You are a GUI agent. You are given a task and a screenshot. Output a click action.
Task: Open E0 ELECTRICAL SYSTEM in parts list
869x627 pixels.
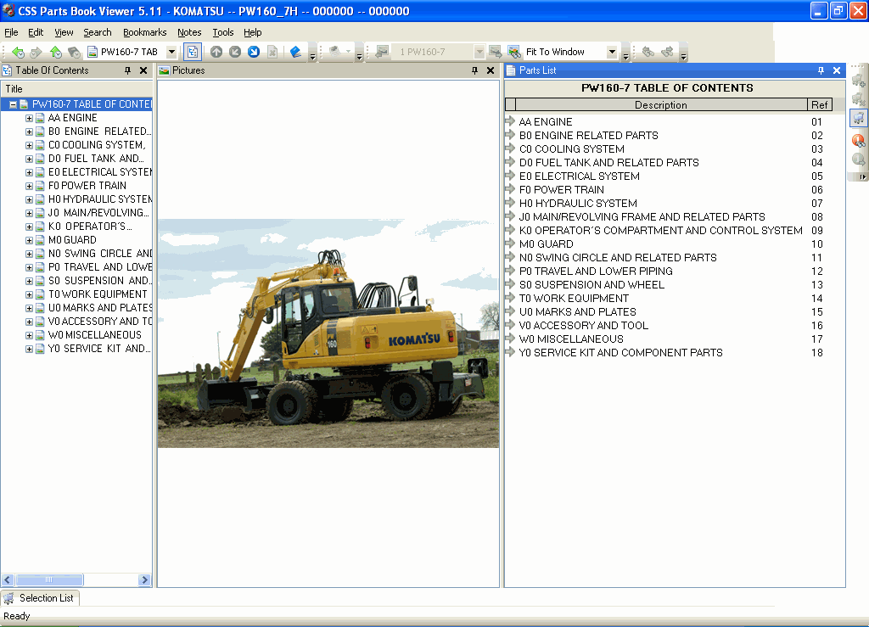[x=579, y=176]
